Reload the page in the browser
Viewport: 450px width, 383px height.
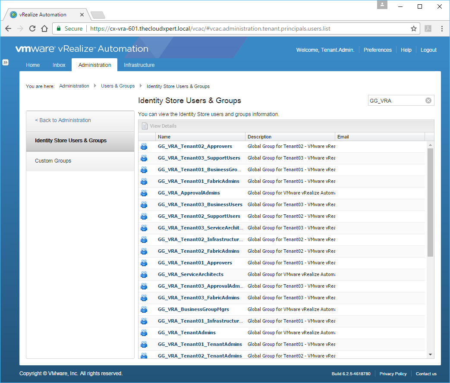click(x=32, y=28)
